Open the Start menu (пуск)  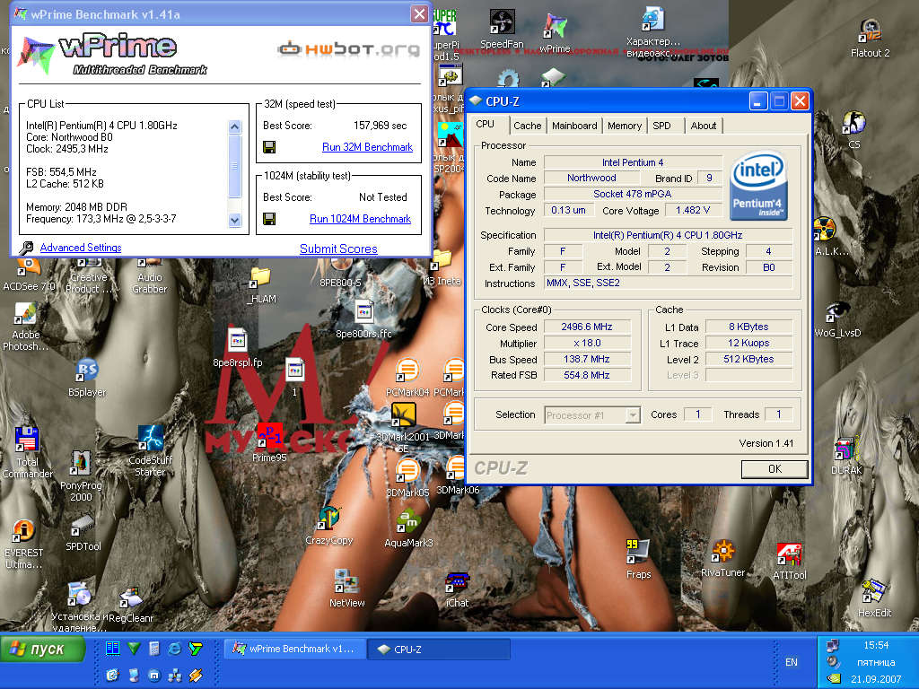click(42, 650)
